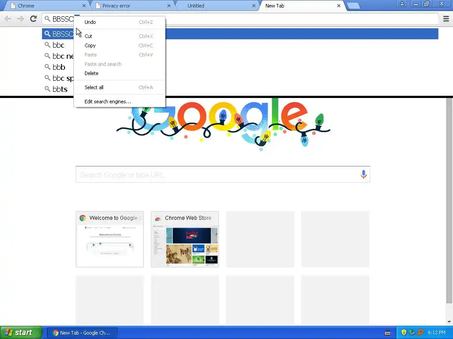Open the security shield tray icon

tap(404, 332)
